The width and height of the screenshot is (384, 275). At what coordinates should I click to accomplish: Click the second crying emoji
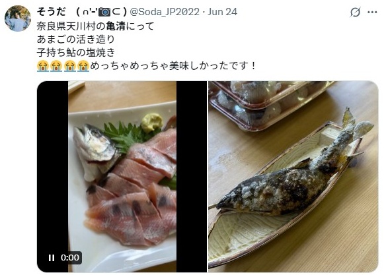click(56, 66)
